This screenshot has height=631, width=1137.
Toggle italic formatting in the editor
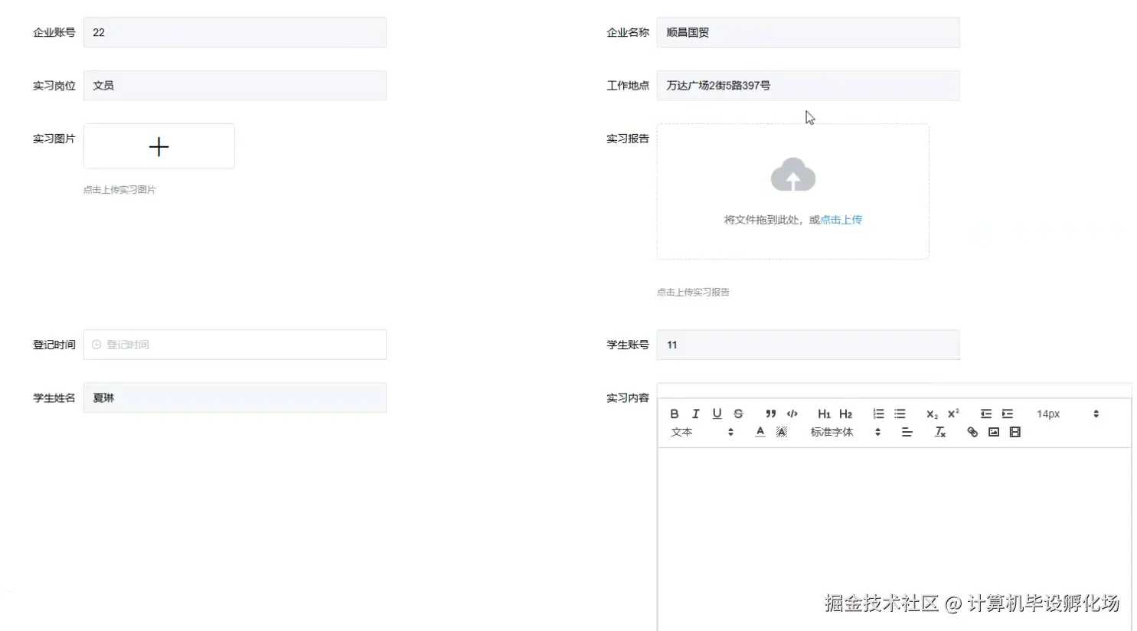pyautogui.click(x=695, y=414)
